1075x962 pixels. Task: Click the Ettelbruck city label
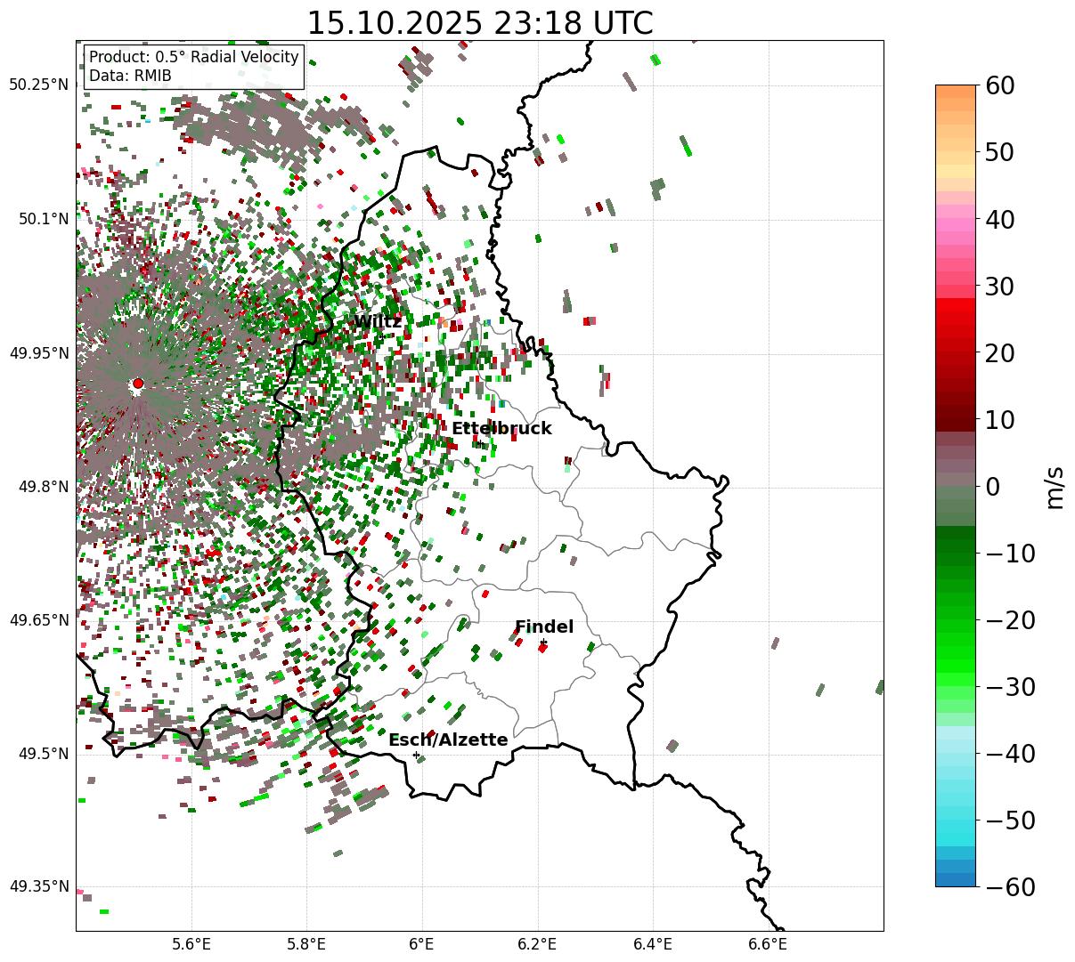pos(501,429)
